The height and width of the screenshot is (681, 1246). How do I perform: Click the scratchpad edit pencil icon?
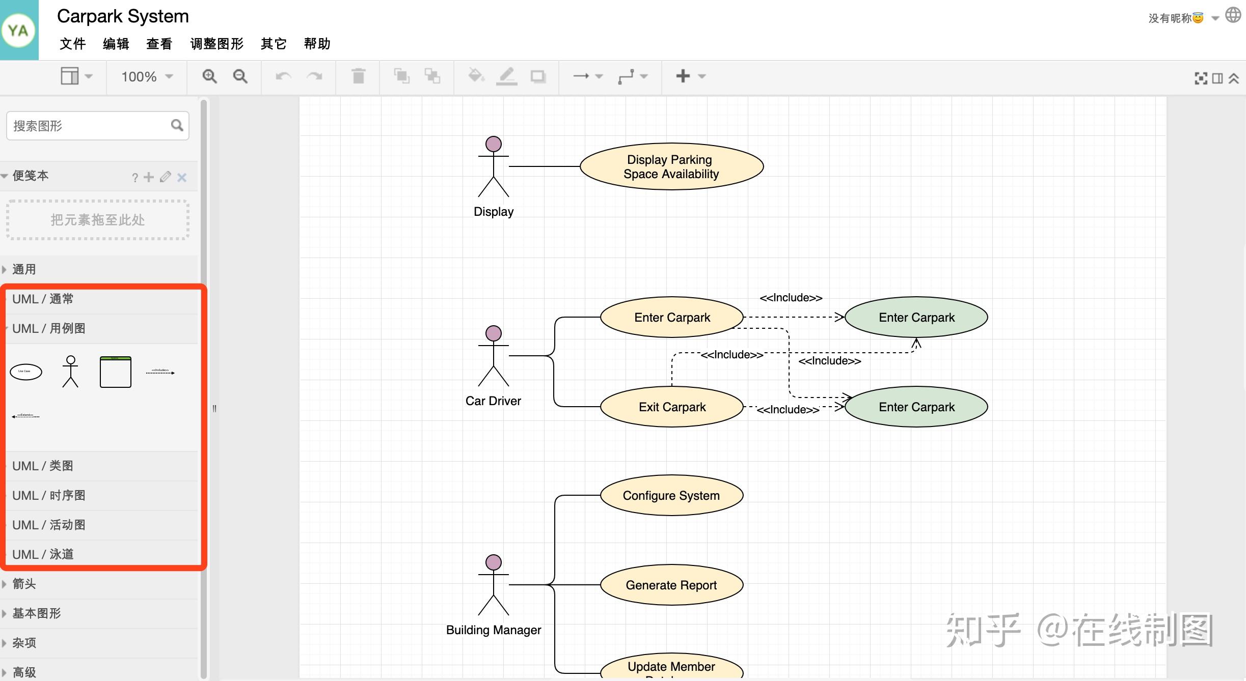click(165, 177)
